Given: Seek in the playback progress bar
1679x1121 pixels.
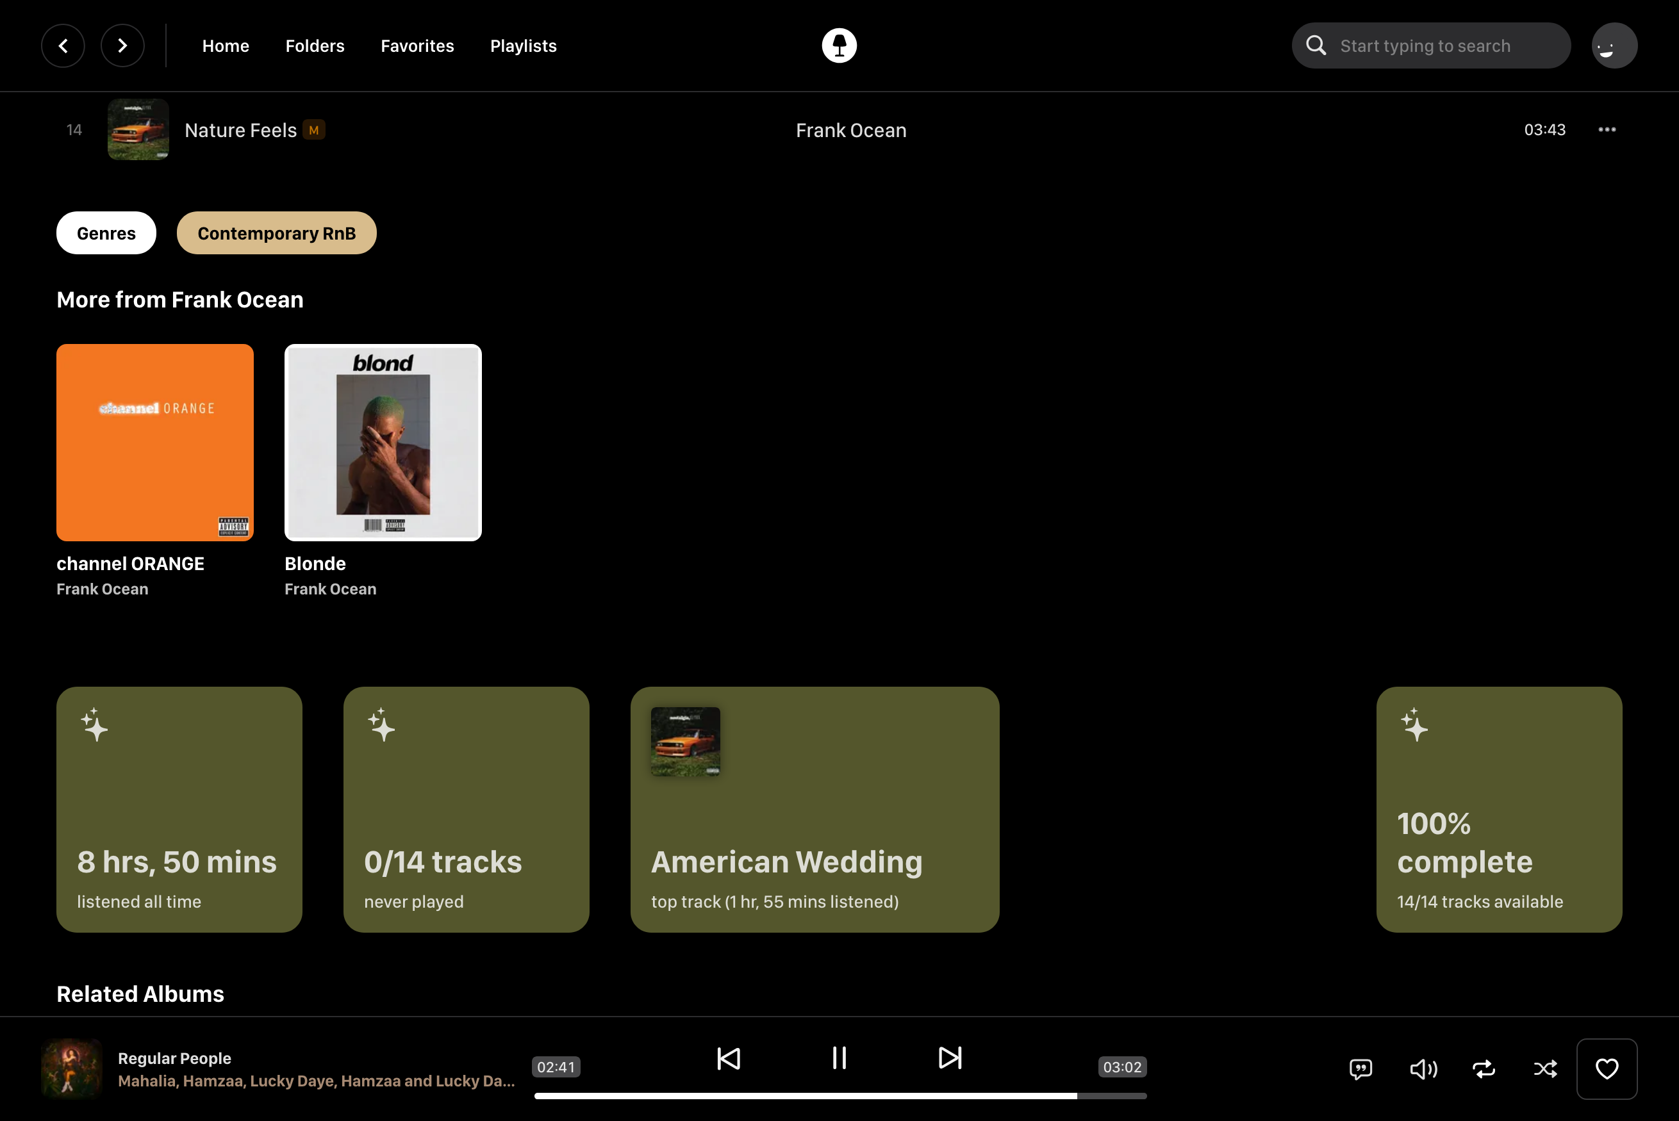Looking at the screenshot, I should pyautogui.click(x=840, y=1096).
